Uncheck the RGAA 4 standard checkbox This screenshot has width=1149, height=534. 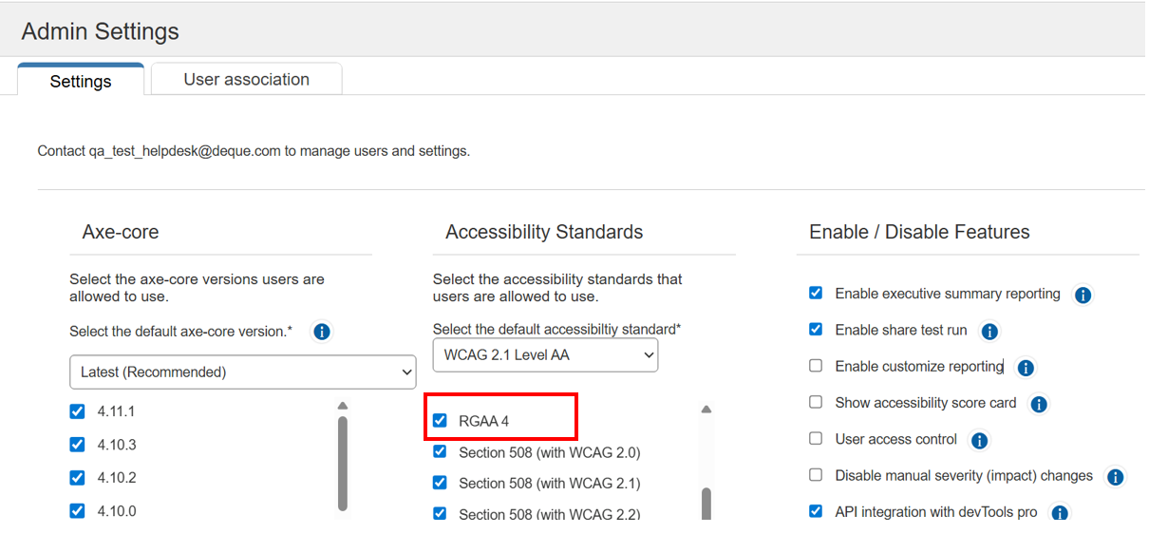click(x=440, y=420)
